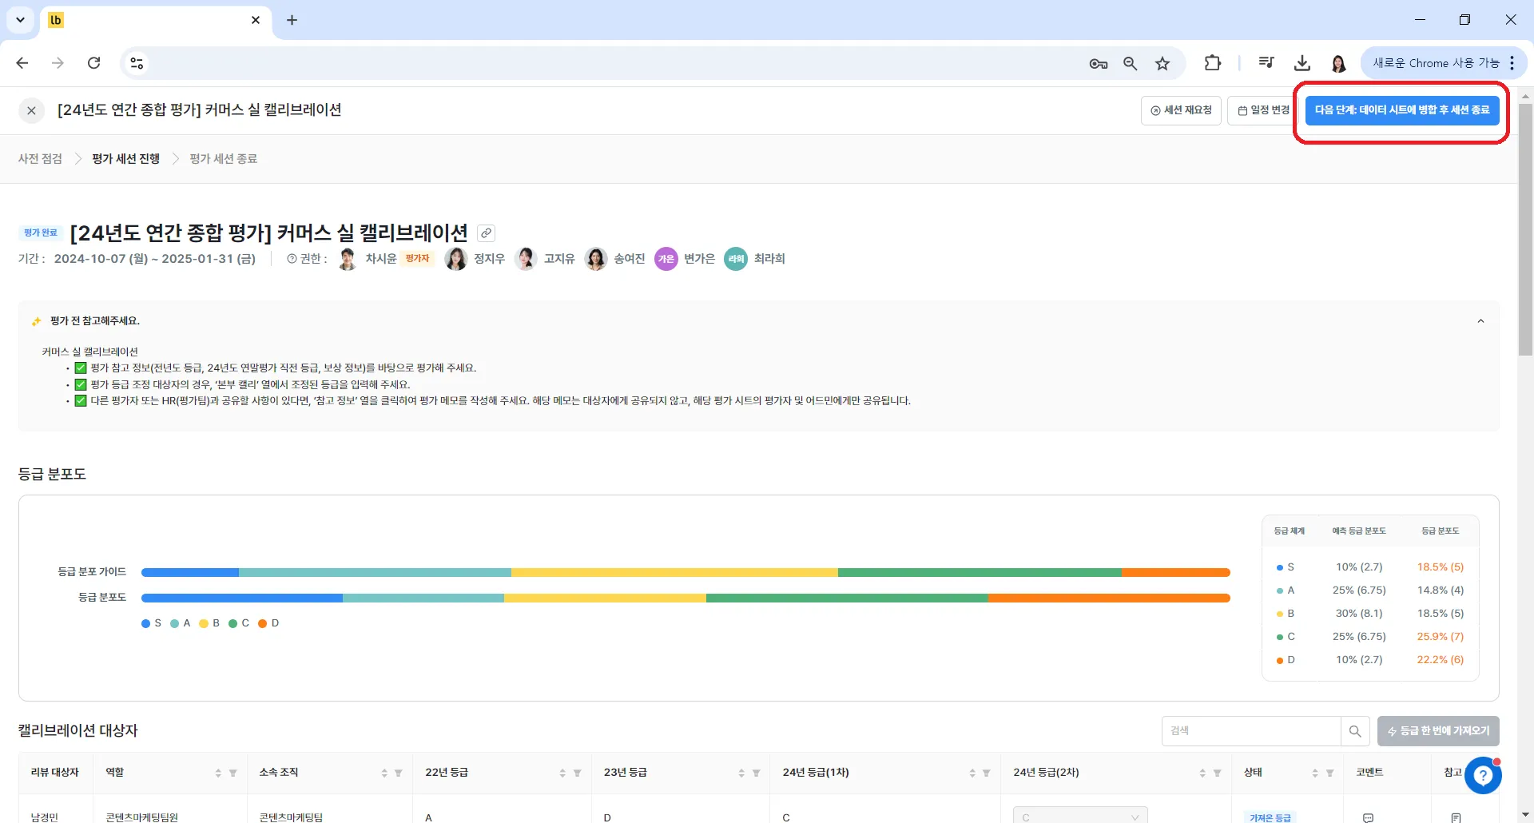Image resolution: width=1534 pixels, height=823 pixels.
Task: Open reference note icon for 남경민 row
Action: (1456, 817)
